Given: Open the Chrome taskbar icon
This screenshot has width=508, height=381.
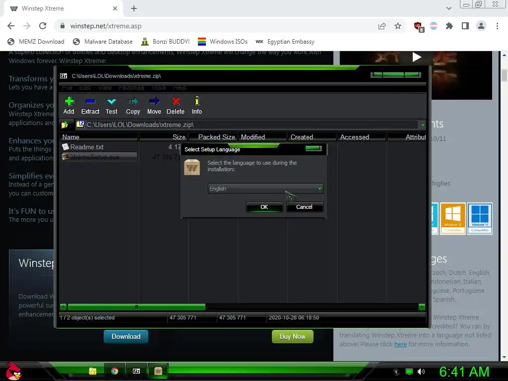Looking at the screenshot, I should tap(115, 371).
